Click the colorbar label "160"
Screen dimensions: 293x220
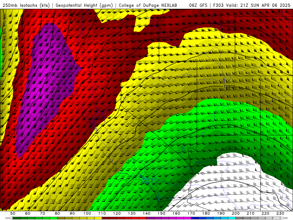[x=176, y=213]
